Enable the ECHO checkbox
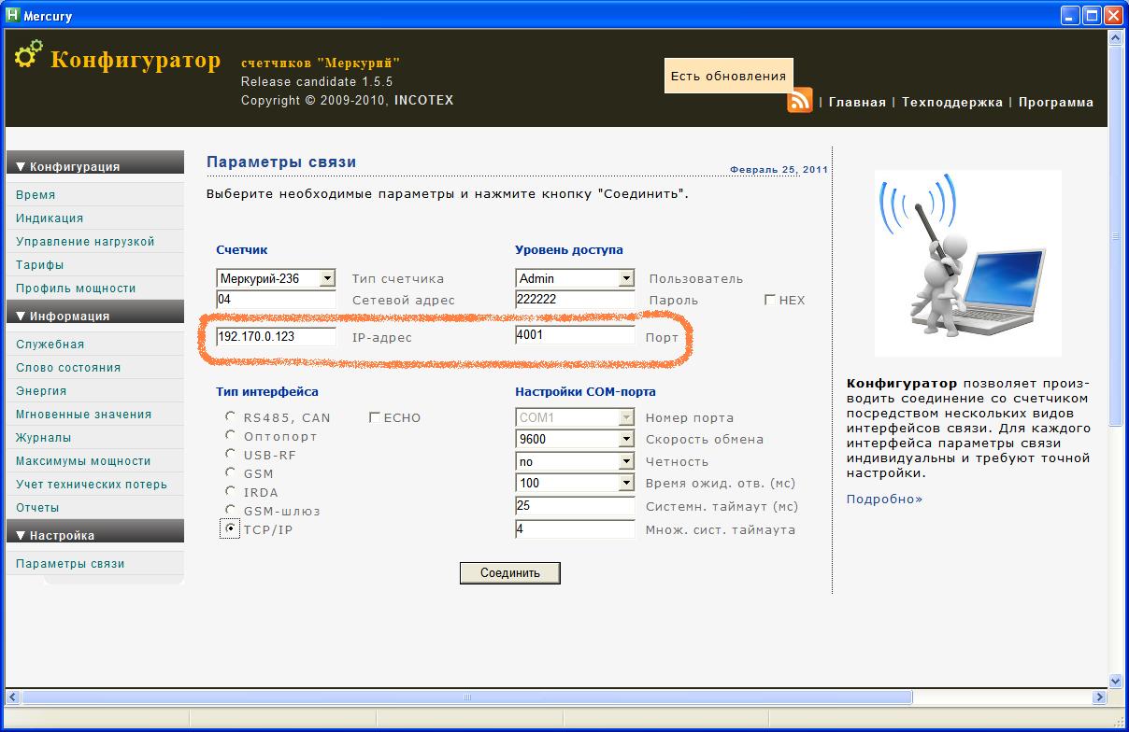 pos(375,417)
